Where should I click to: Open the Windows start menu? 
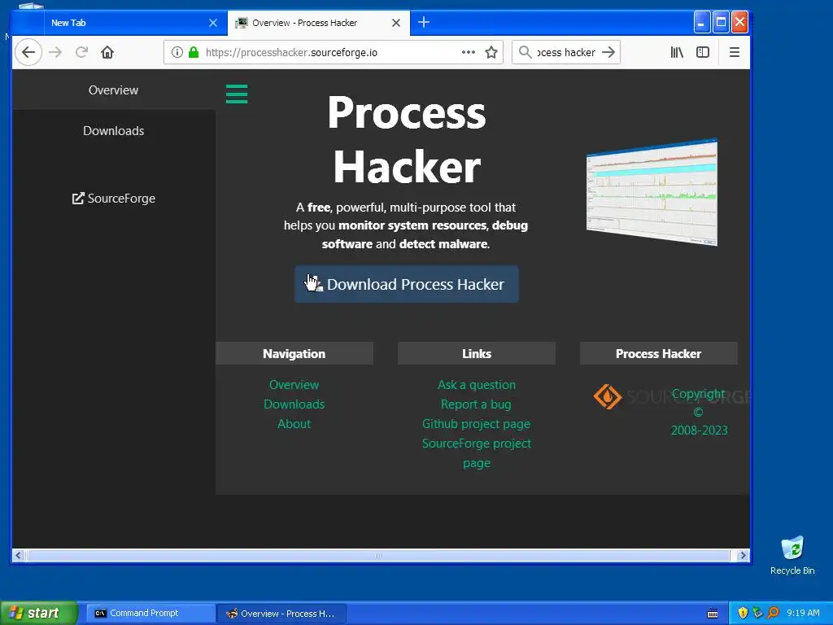click(x=38, y=613)
